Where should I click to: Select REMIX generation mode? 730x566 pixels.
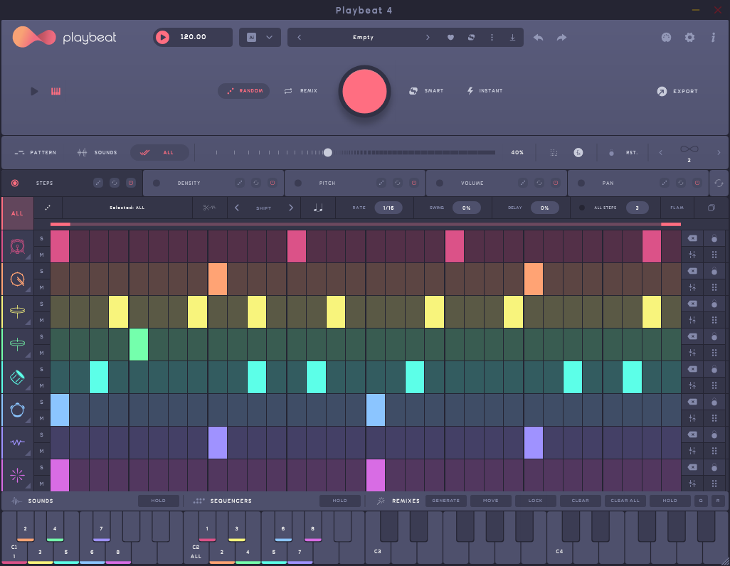pyautogui.click(x=301, y=91)
